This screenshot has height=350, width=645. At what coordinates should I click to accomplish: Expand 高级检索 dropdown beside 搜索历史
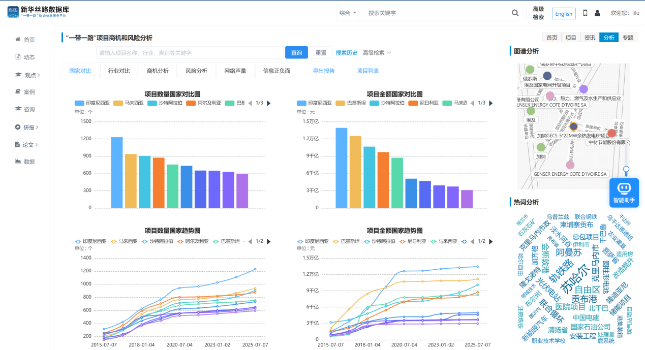pos(377,53)
